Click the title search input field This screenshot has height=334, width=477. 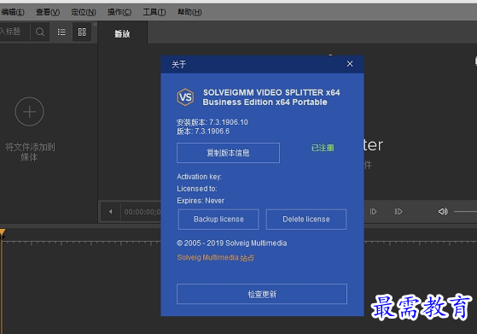pos(15,32)
